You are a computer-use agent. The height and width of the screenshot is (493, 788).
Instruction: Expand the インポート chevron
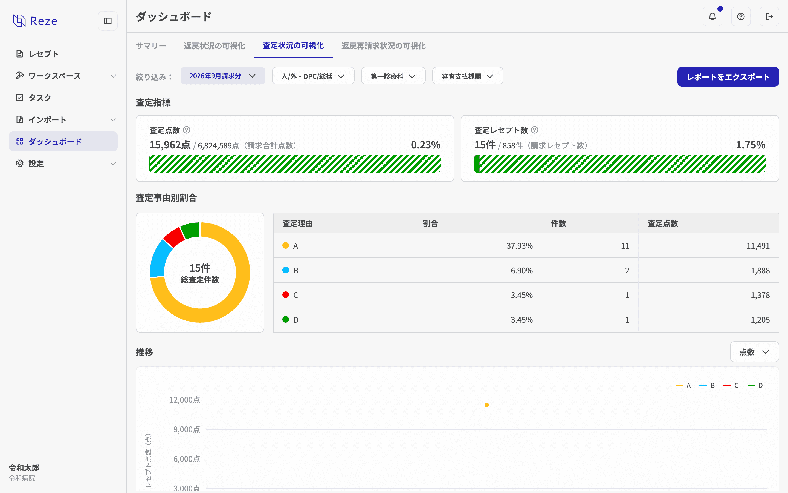pyautogui.click(x=113, y=120)
